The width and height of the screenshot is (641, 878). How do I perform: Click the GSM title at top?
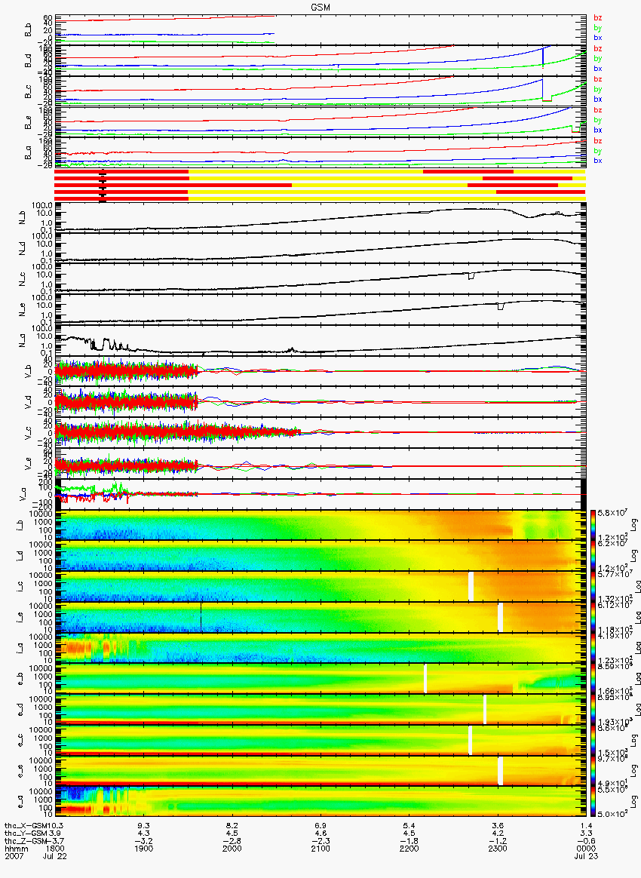320,8
